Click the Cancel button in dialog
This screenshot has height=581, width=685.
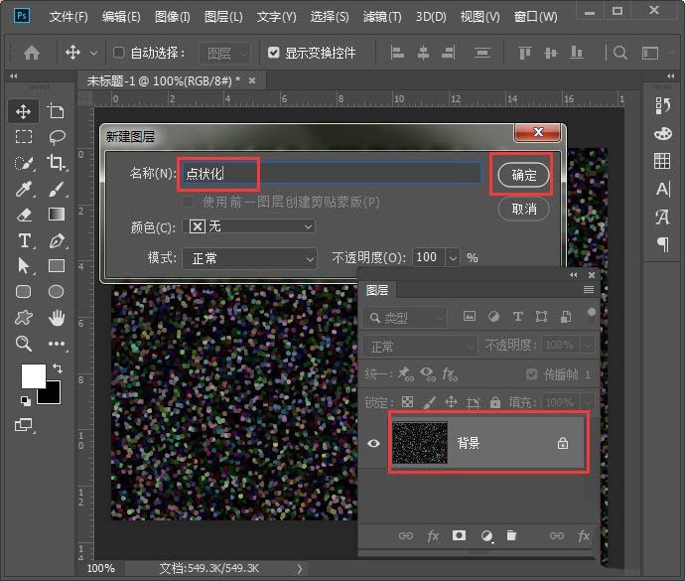(523, 209)
